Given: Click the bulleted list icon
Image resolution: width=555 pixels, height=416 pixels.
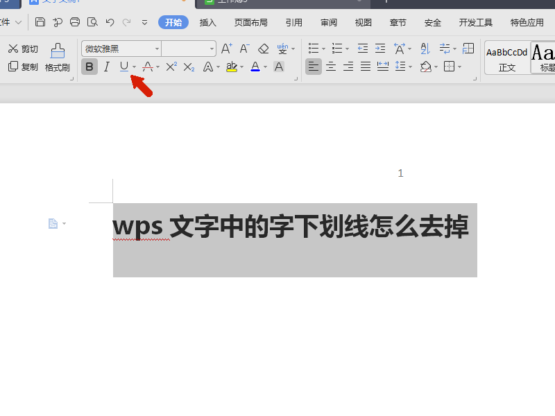Looking at the screenshot, I should tap(314, 49).
